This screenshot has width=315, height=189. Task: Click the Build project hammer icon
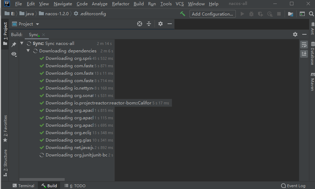coord(182,14)
